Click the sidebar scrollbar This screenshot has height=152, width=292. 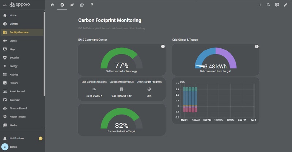click(x=44, y=54)
